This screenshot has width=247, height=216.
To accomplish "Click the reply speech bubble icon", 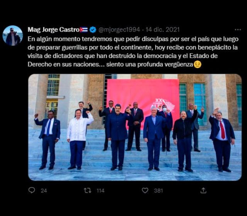I will pyautogui.click(x=32, y=190).
